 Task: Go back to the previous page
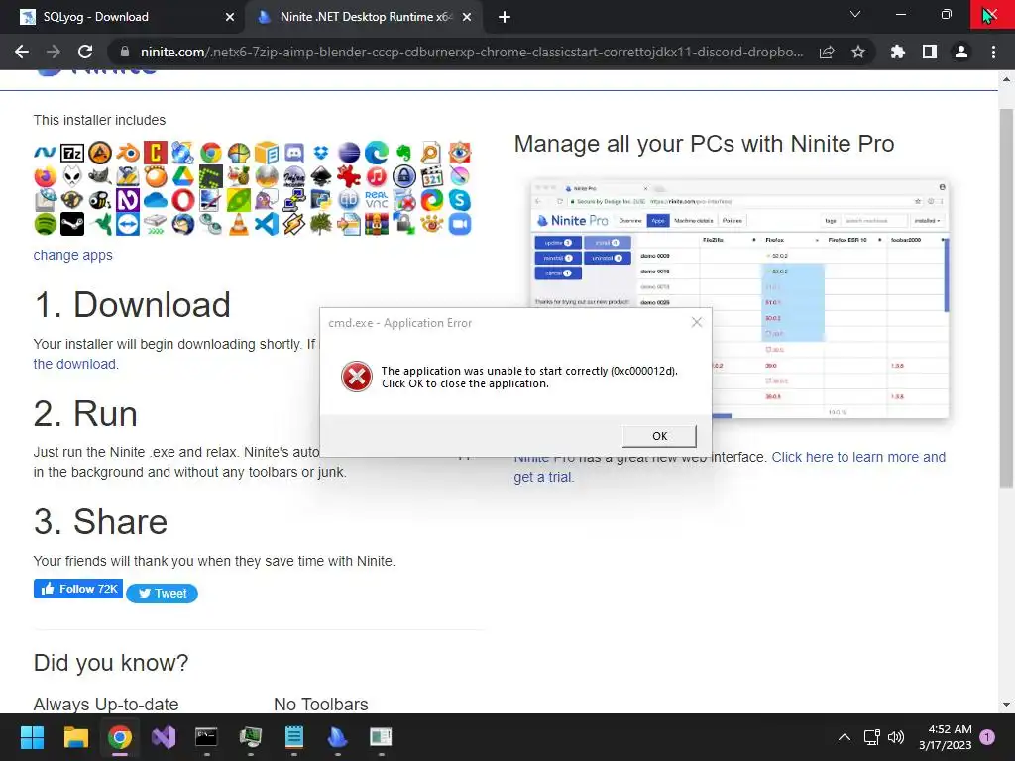tap(22, 52)
